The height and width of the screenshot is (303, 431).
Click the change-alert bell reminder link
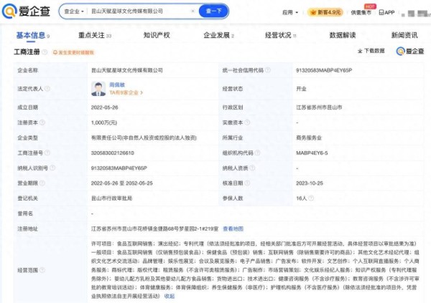click(x=73, y=52)
